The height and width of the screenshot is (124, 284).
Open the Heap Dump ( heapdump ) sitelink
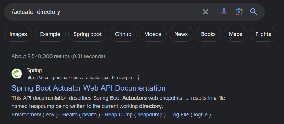click(135, 115)
